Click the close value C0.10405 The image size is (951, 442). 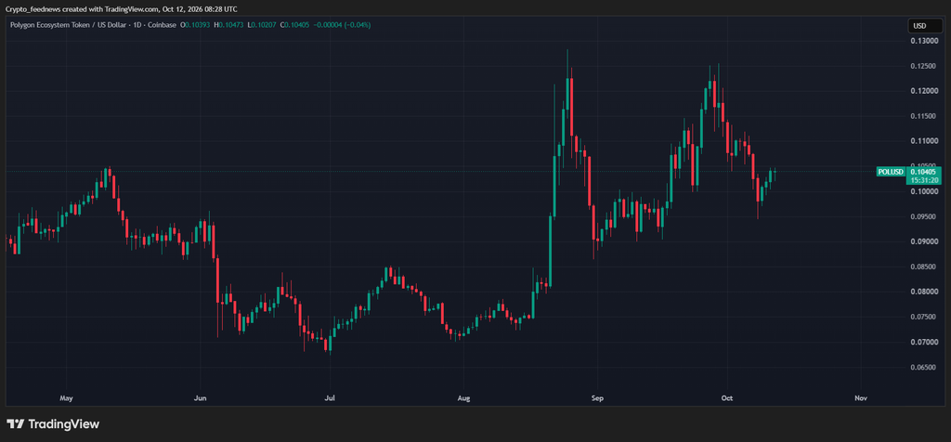295,25
